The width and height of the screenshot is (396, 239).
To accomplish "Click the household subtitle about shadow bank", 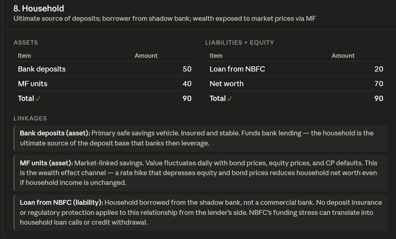I will (x=165, y=19).
